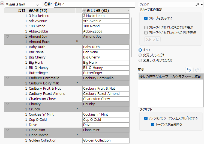This screenshot has width=204, height=144.
Task: Click the グループ化 button
Action: (152, 39)
